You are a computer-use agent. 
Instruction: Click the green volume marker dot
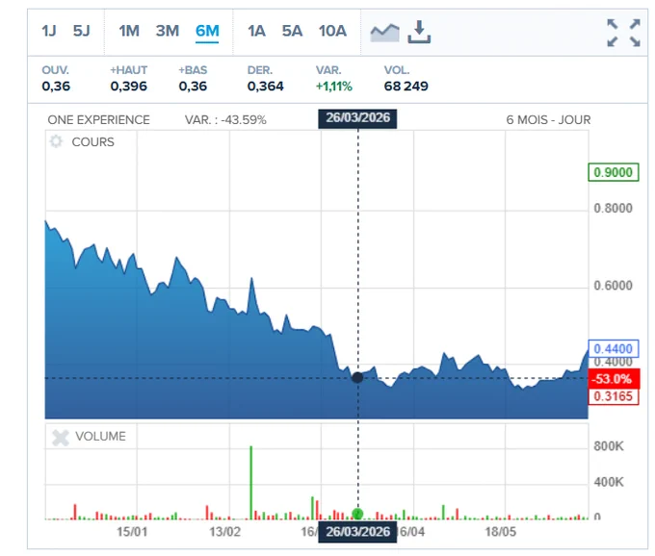pyautogui.click(x=357, y=514)
